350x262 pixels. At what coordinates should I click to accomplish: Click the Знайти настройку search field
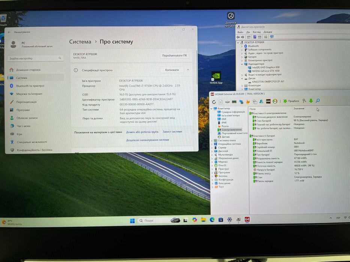(36, 58)
